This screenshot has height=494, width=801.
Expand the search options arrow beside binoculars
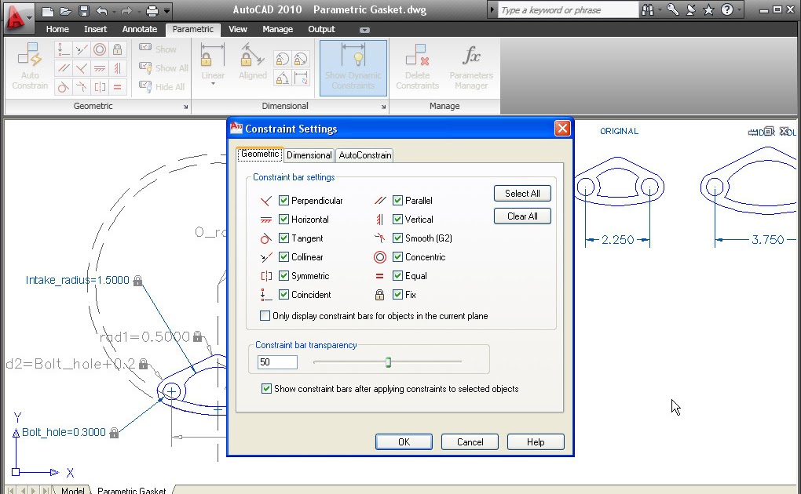pyautogui.click(x=659, y=10)
